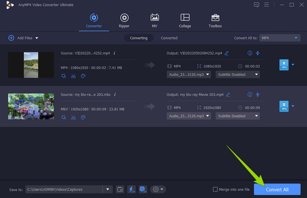The height and width of the screenshot is (198, 307).
Task: Expand the Add Files dropdown arrow
Action: coord(37,38)
